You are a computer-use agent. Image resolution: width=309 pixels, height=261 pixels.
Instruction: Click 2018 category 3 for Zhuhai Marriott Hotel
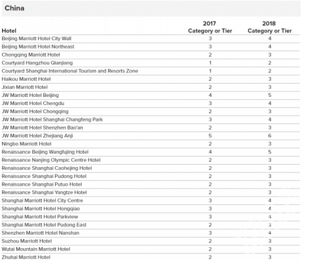pos(270,257)
